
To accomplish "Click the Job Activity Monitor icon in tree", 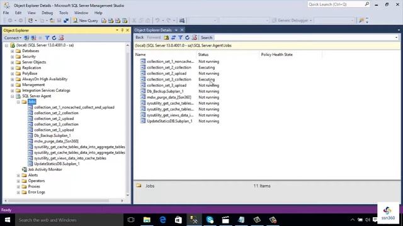I will pos(25,169).
